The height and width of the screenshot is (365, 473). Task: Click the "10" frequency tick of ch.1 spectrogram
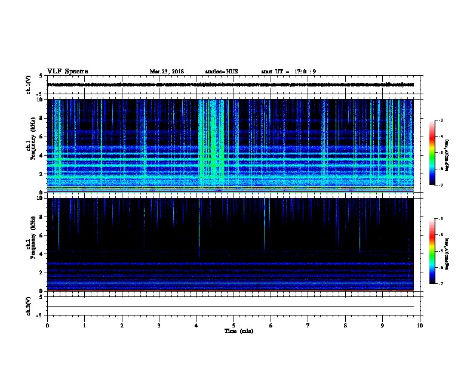click(x=41, y=100)
